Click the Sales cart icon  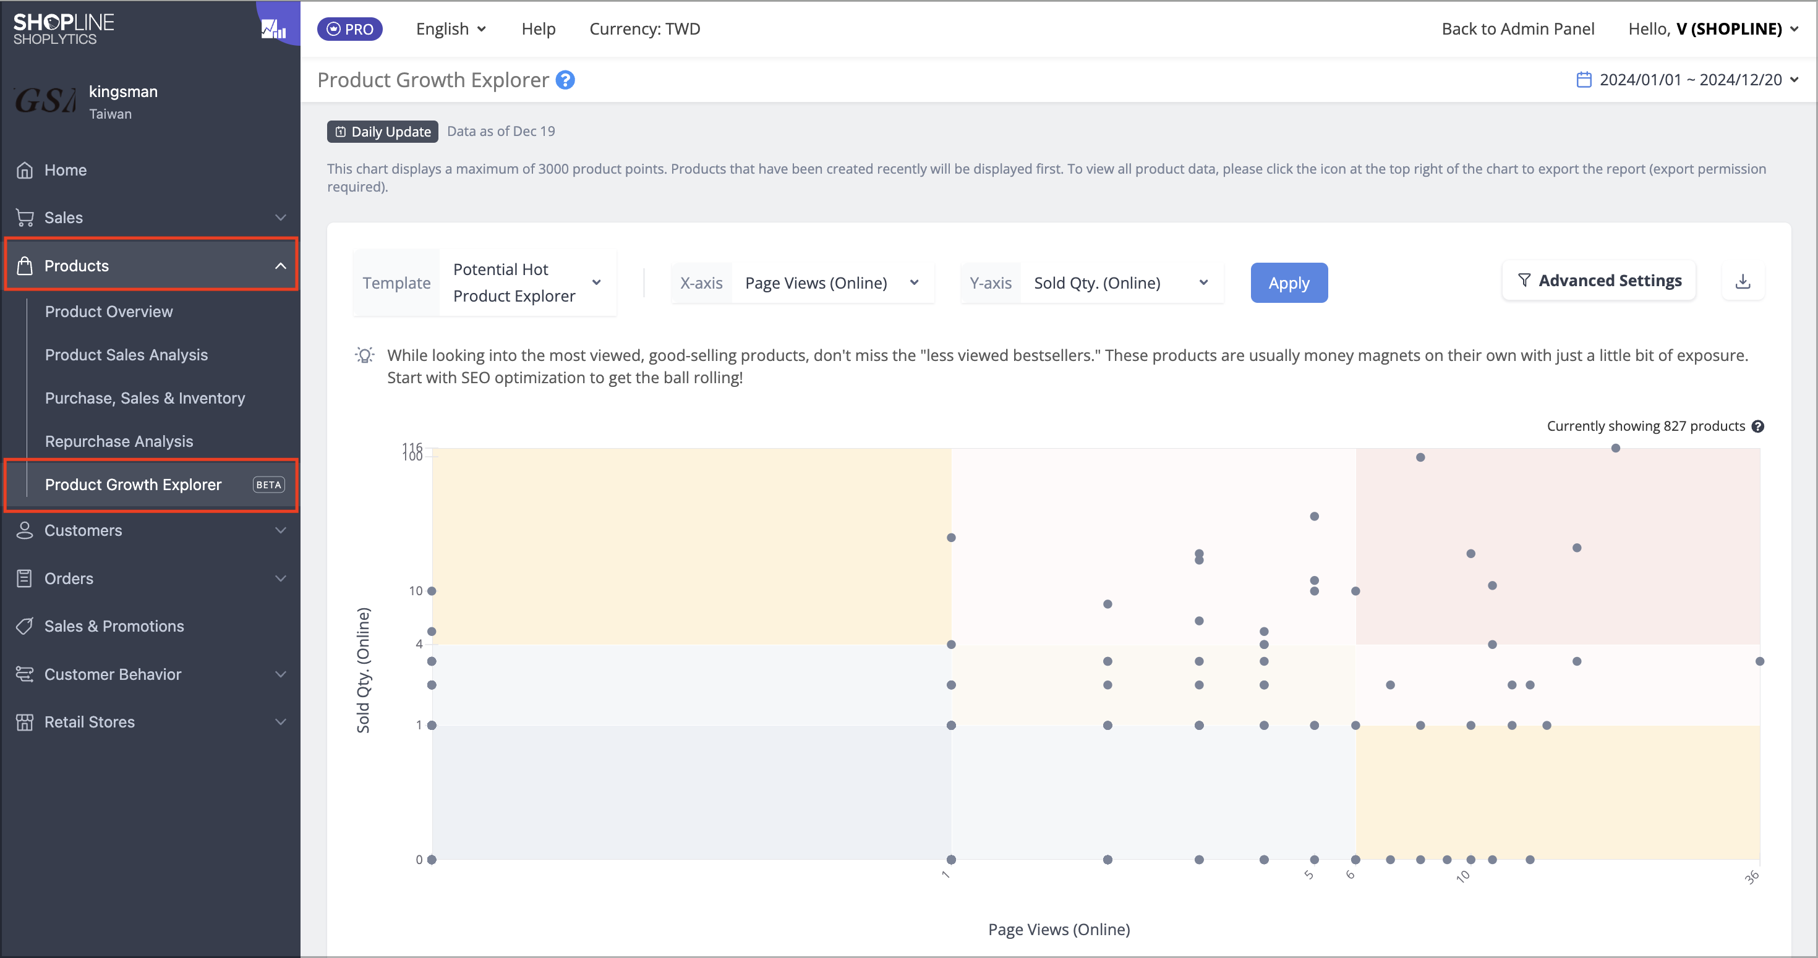[x=25, y=218]
